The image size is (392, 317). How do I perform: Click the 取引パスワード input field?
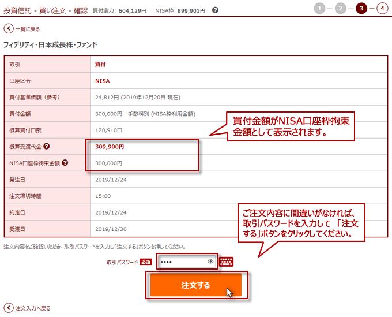point(187,262)
